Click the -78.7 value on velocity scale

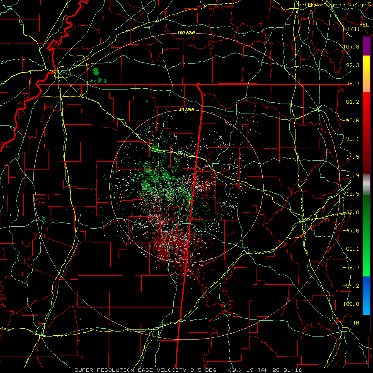351,268
